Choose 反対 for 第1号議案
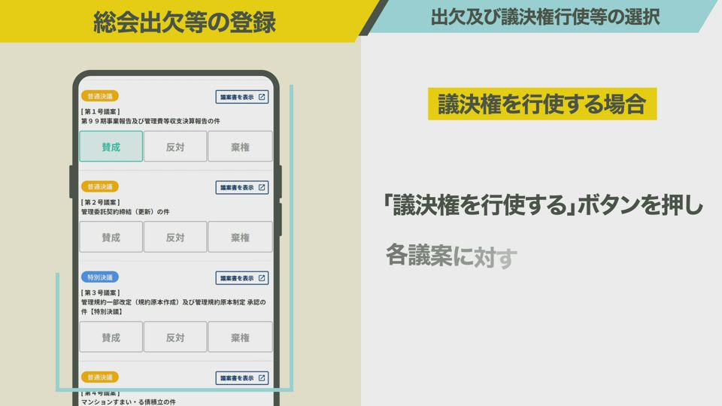Screen dimensions: 722x406 (175, 147)
